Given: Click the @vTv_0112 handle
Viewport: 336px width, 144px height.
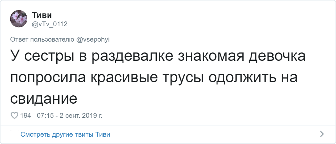Looking at the screenshot, I should click(50, 24).
